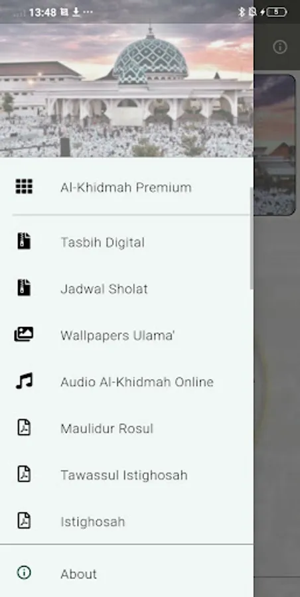The height and width of the screenshot is (597, 300).
Task: Tap the zip file icon for Jadwal Sholat
Action: click(x=24, y=289)
